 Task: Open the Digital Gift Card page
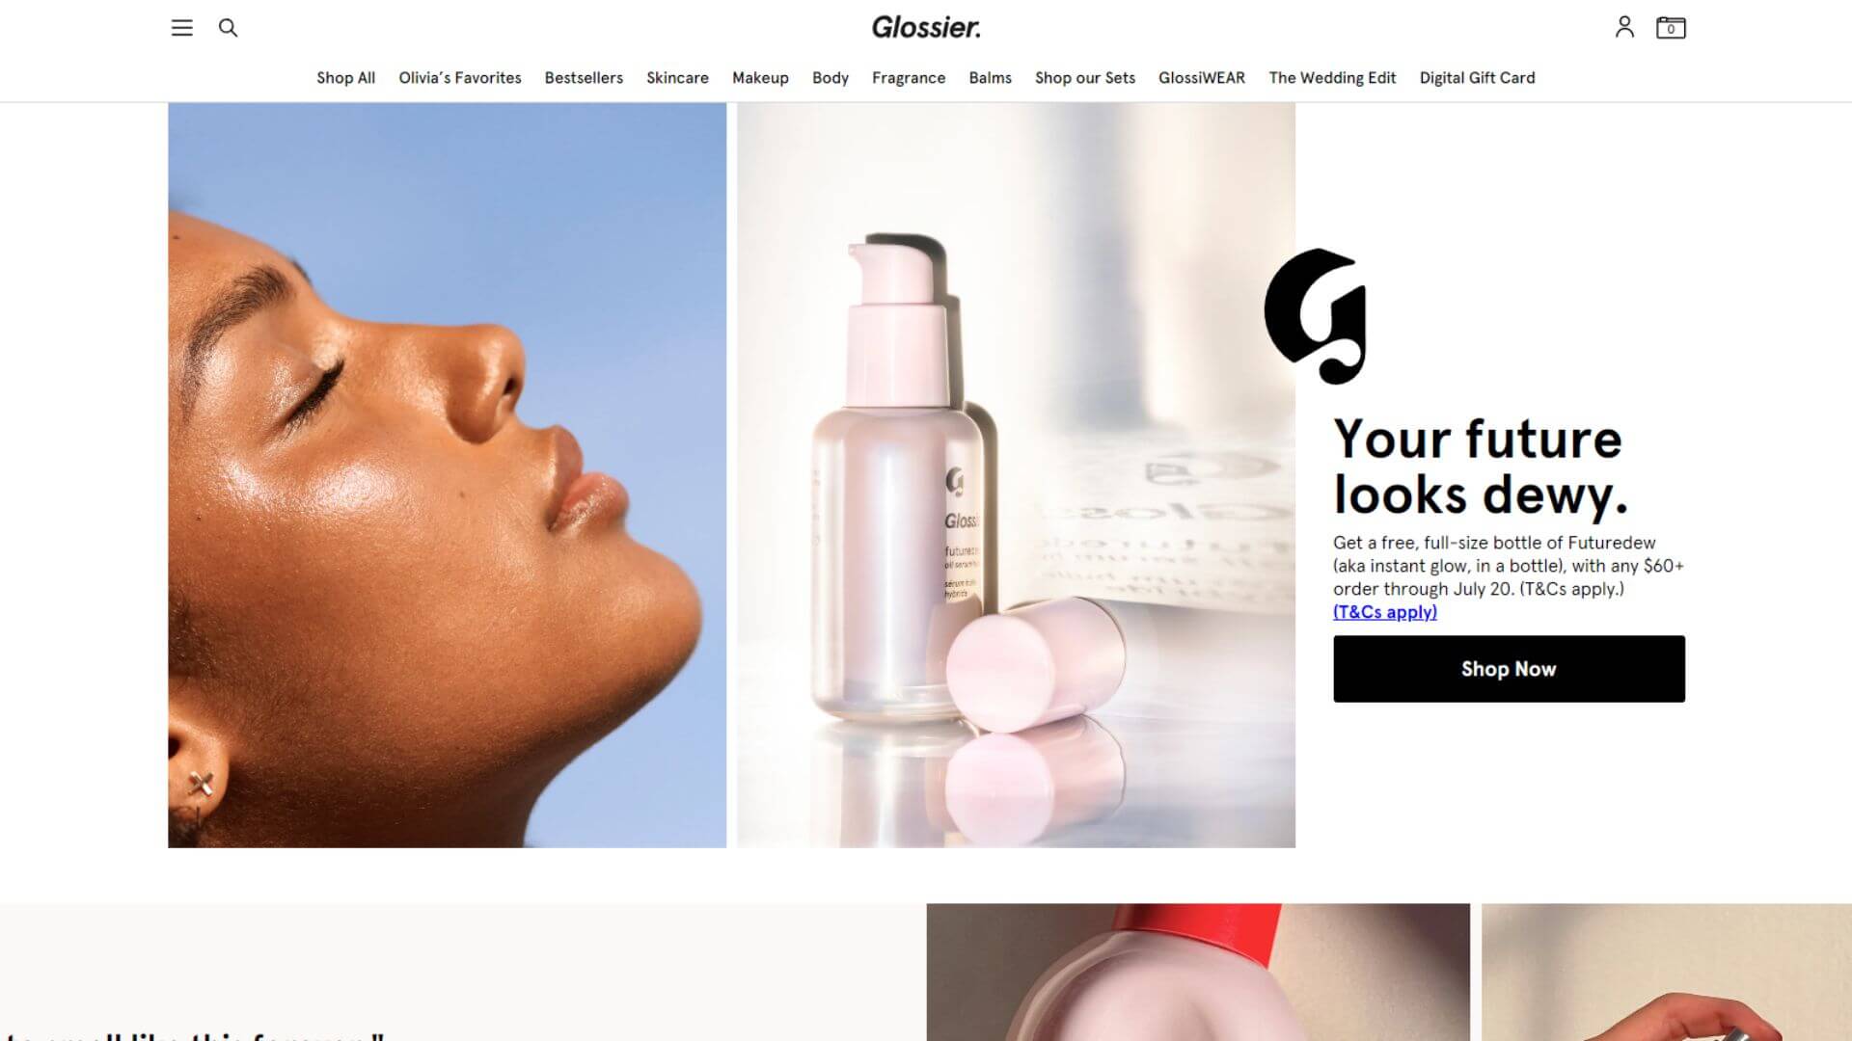coord(1477,78)
